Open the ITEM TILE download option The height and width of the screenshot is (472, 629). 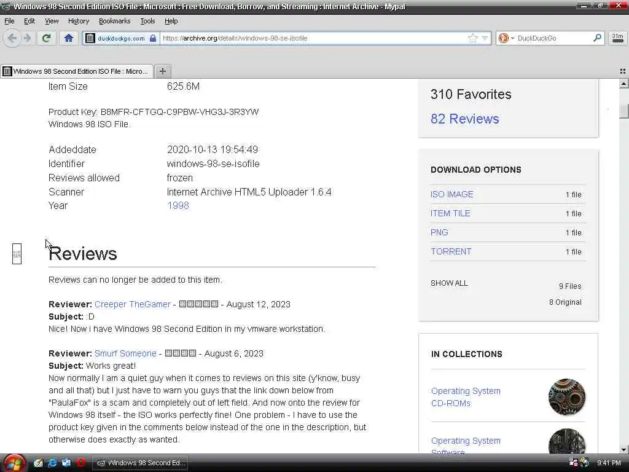[450, 213]
